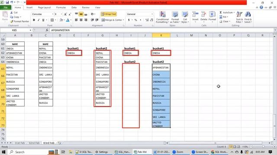Open the 02nd Feb sheet tab
Viewport: 277px width, 155px height.
pos(34,143)
